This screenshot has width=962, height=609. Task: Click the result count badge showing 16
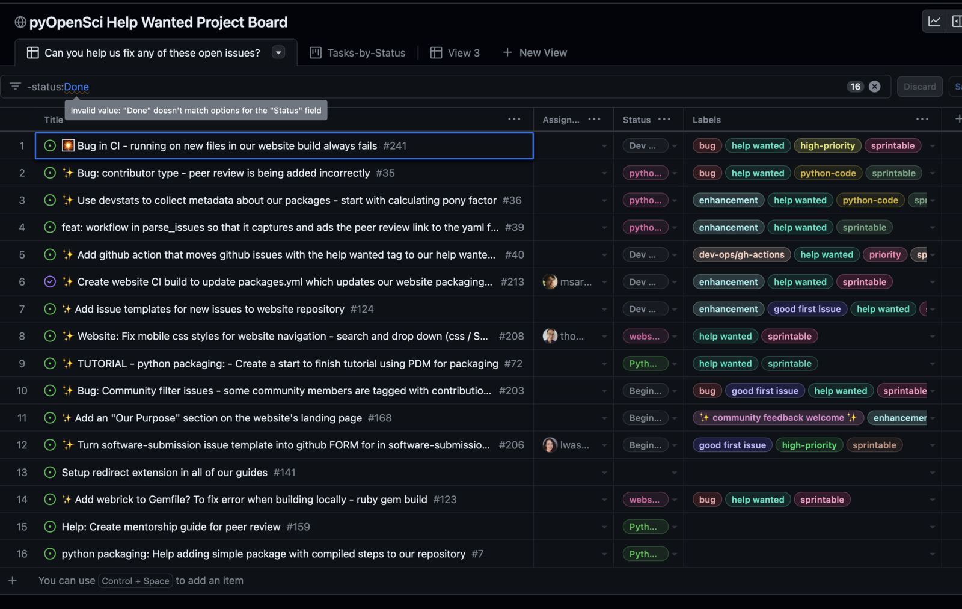(855, 87)
